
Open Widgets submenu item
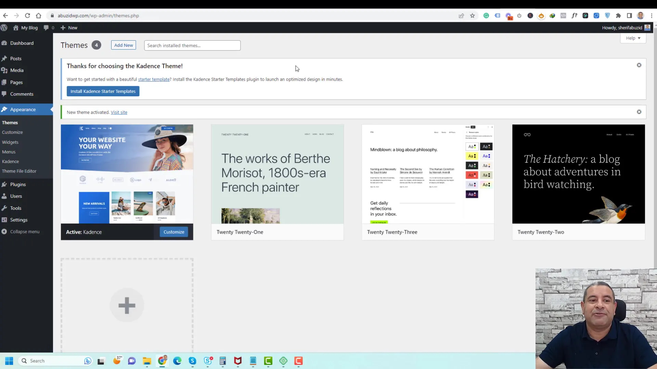10,142
